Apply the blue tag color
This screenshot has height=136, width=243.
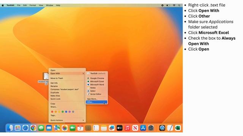click(x=66, y=112)
